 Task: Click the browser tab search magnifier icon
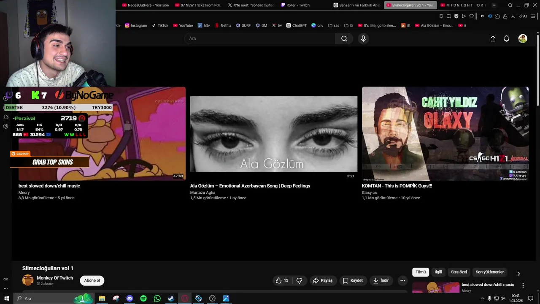tap(510, 5)
